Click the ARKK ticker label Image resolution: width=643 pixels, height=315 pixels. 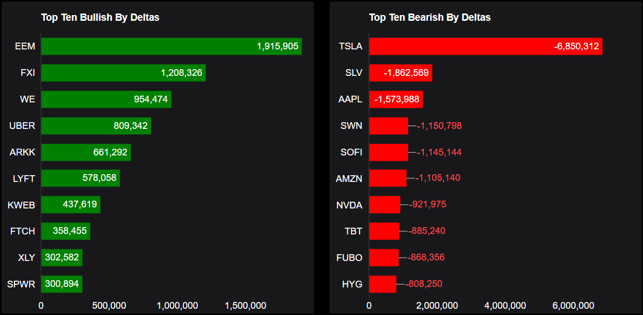(x=22, y=152)
